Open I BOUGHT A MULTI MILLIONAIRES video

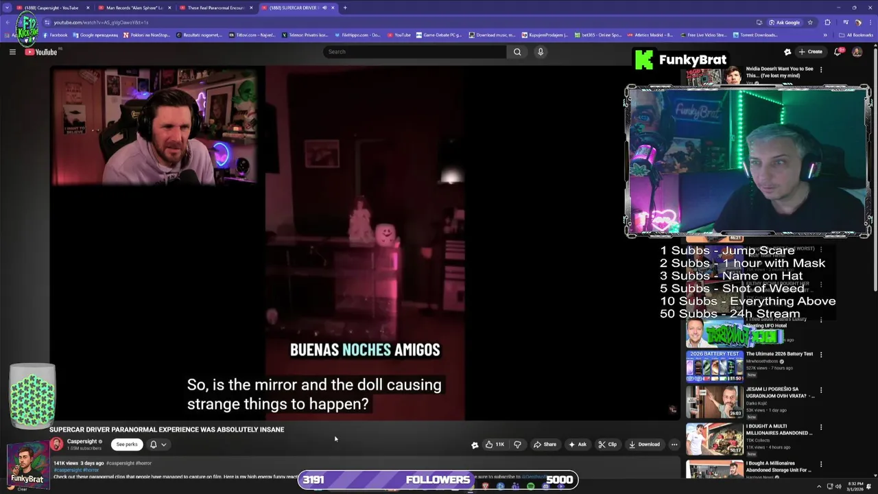(714, 439)
